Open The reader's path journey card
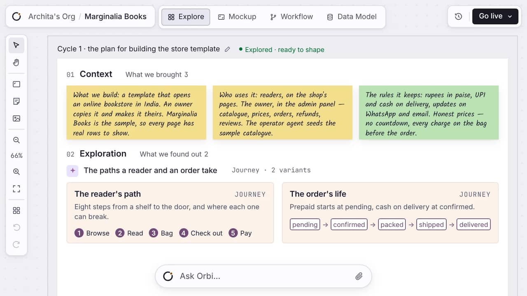 click(x=170, y=213)
